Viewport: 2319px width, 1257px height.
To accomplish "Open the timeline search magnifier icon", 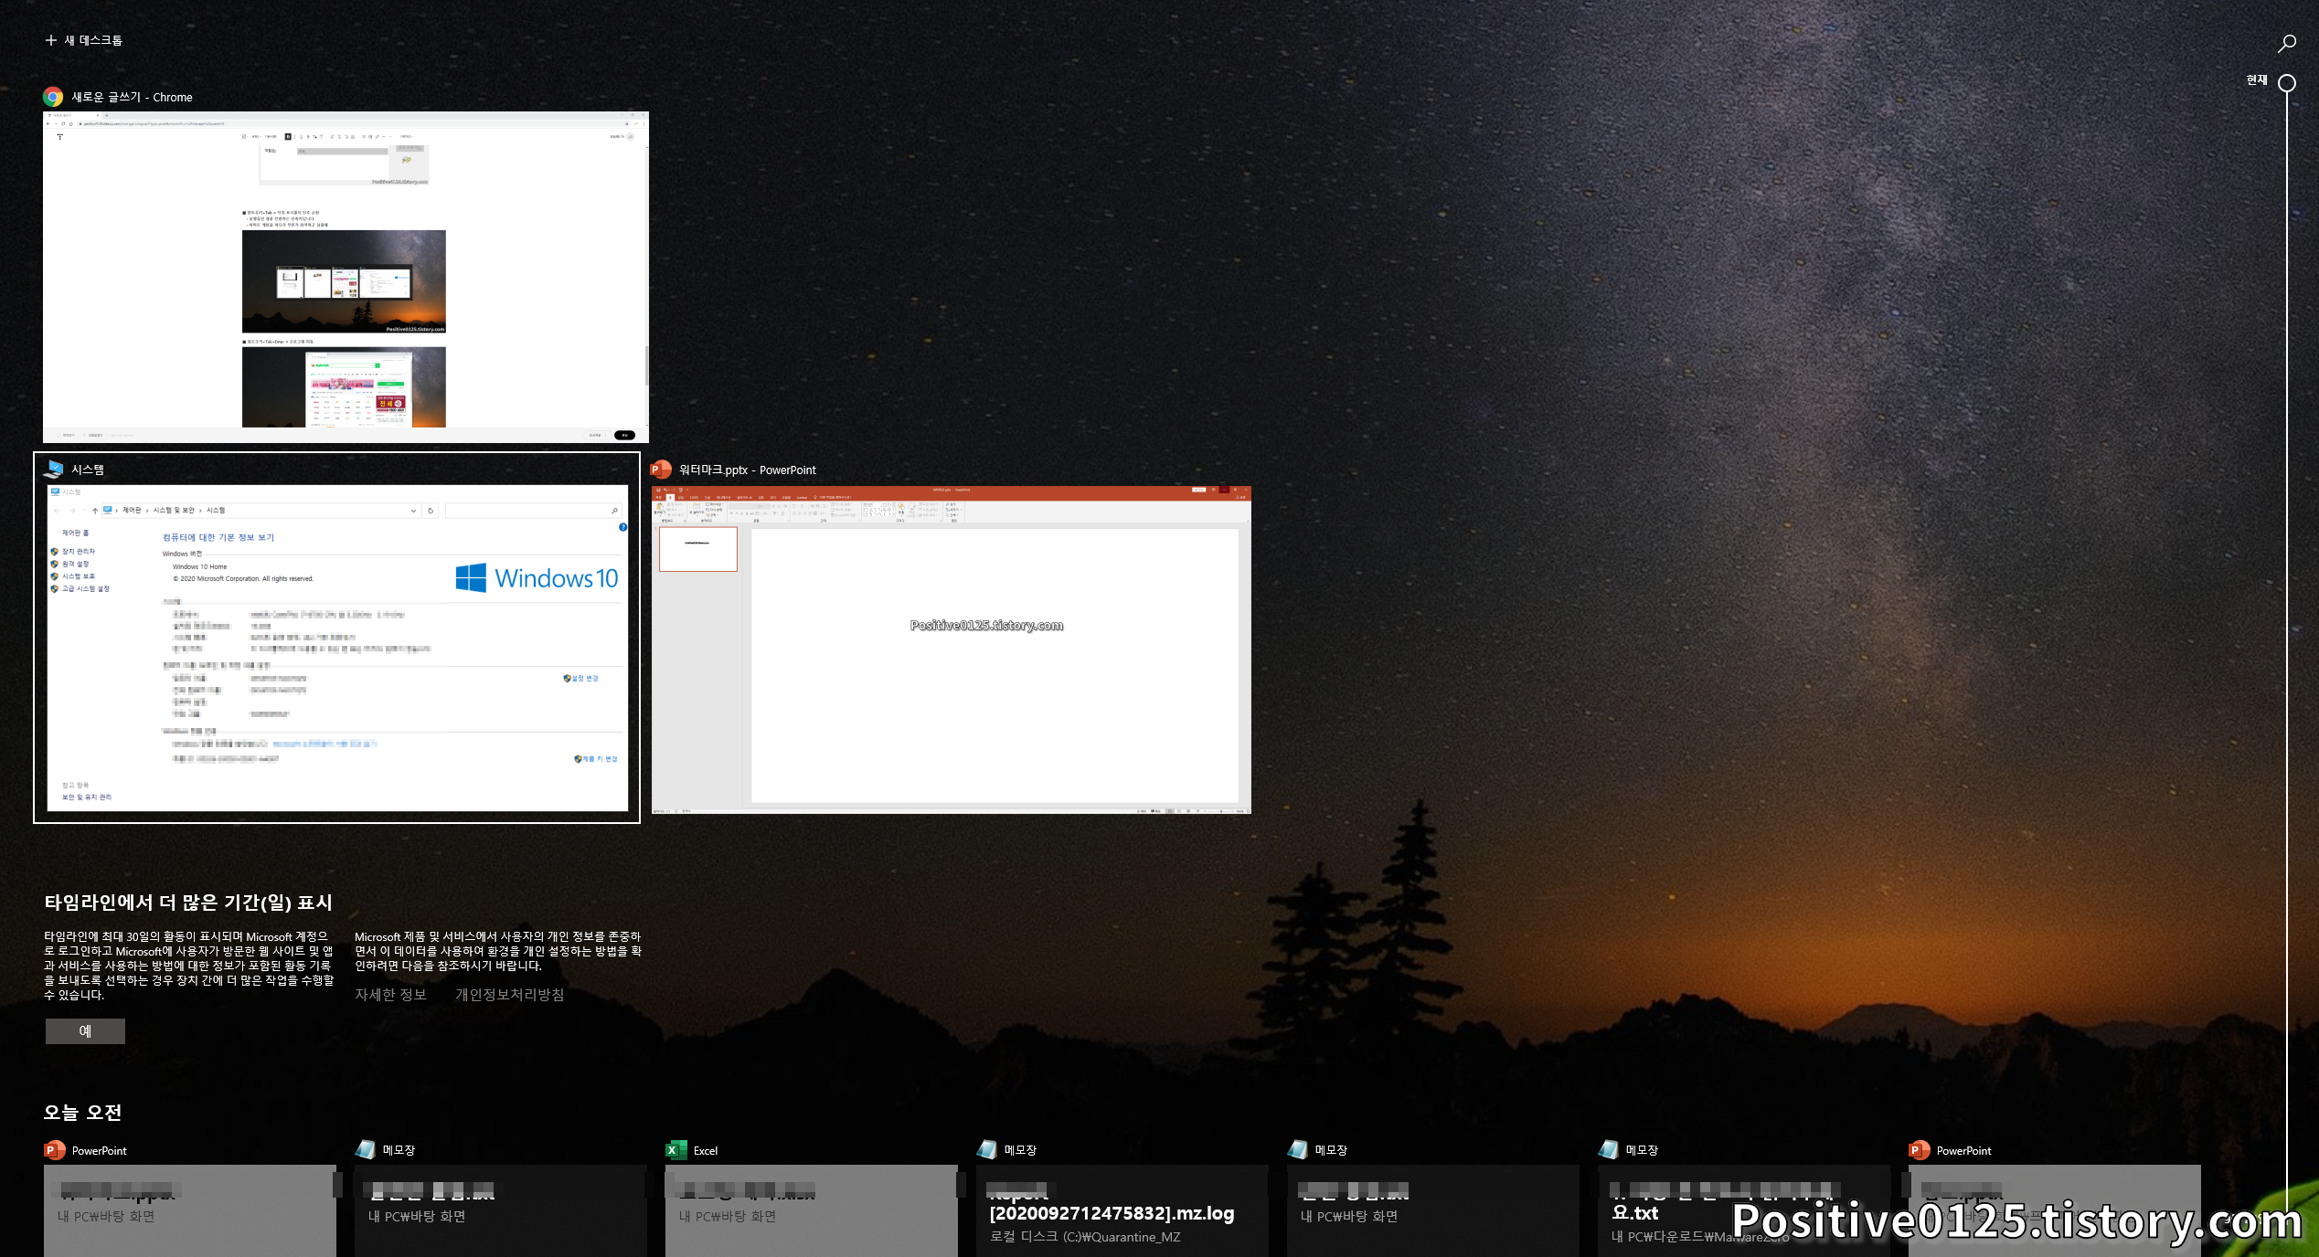I will 2287,43.
